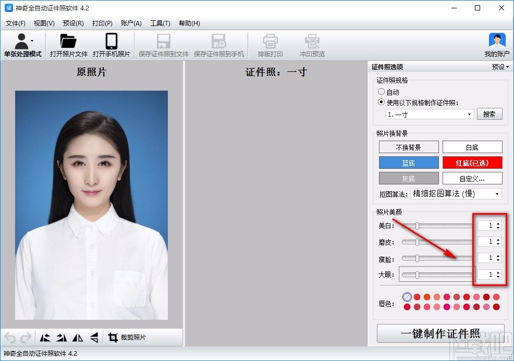
Task: Select the 使用以下规格制作证件照 radio option
Action: tap(382, 102)
